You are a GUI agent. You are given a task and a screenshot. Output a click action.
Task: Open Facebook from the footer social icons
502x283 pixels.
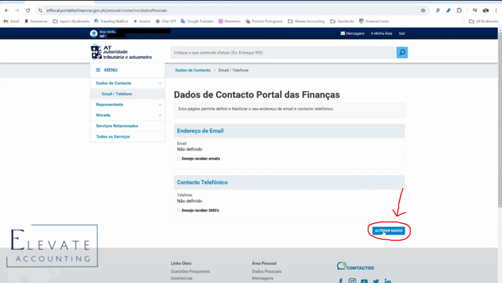340,281
